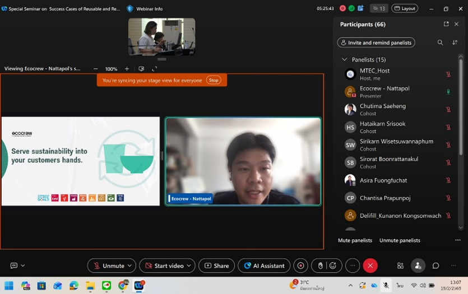Open the chat panel icon
468x294 pixels.
click(435, 265)
